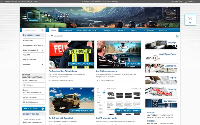The width and height of the screenshot is (200, 125).
Task: Open the TFT-Displays nav tab
Action: [x=149, y=30]
